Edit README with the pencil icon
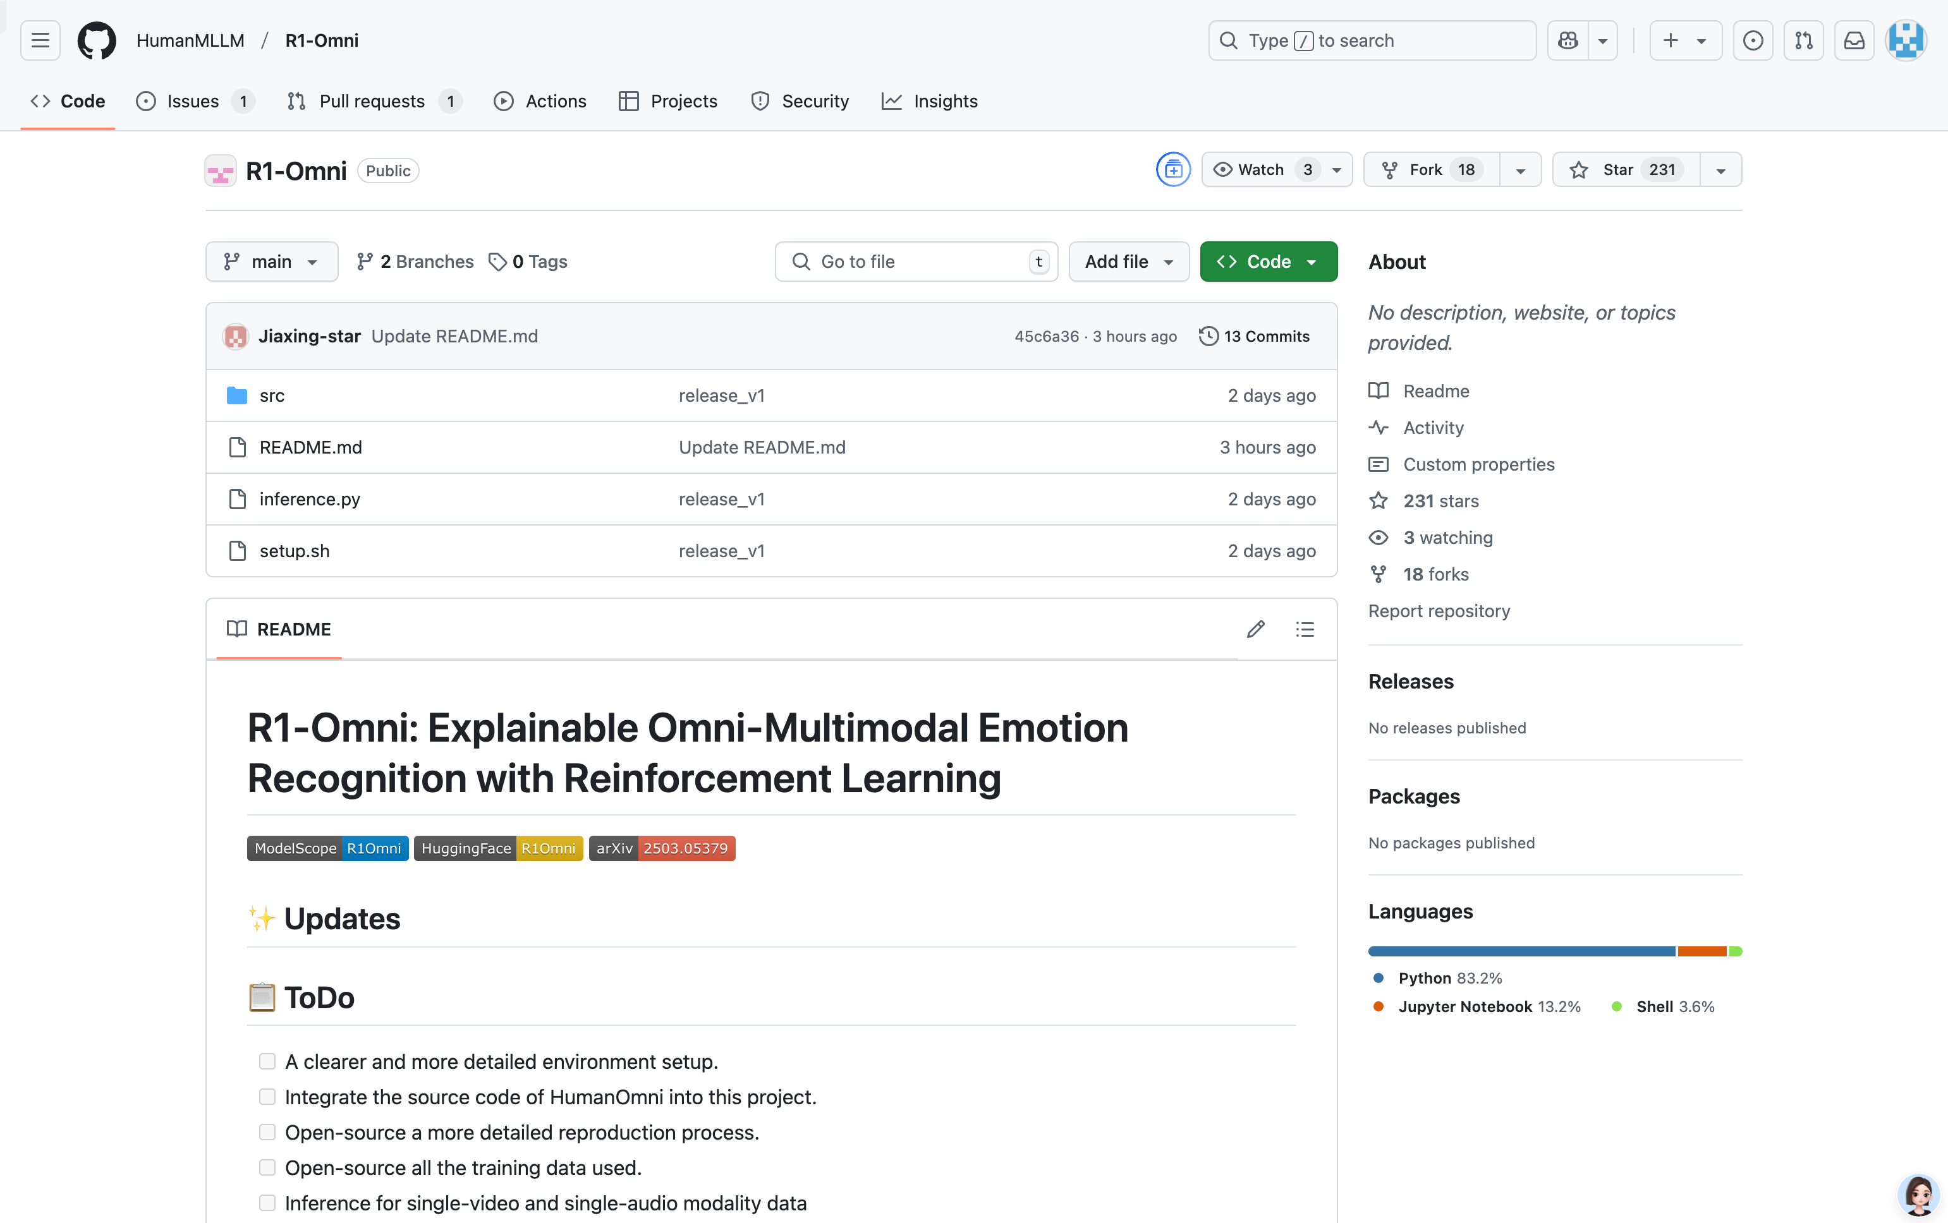This screenshot has height=1223, width=1948. (1255, 629)
